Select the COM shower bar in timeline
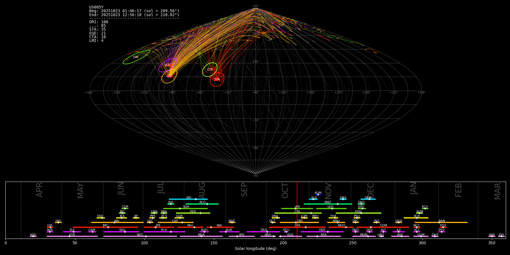This screenshot has height=255, width=510. pos(383,227)
